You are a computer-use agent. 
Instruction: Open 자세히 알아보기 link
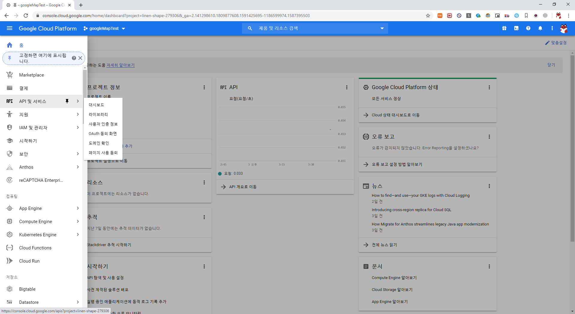pyautogui.click(x=120, y=65)
